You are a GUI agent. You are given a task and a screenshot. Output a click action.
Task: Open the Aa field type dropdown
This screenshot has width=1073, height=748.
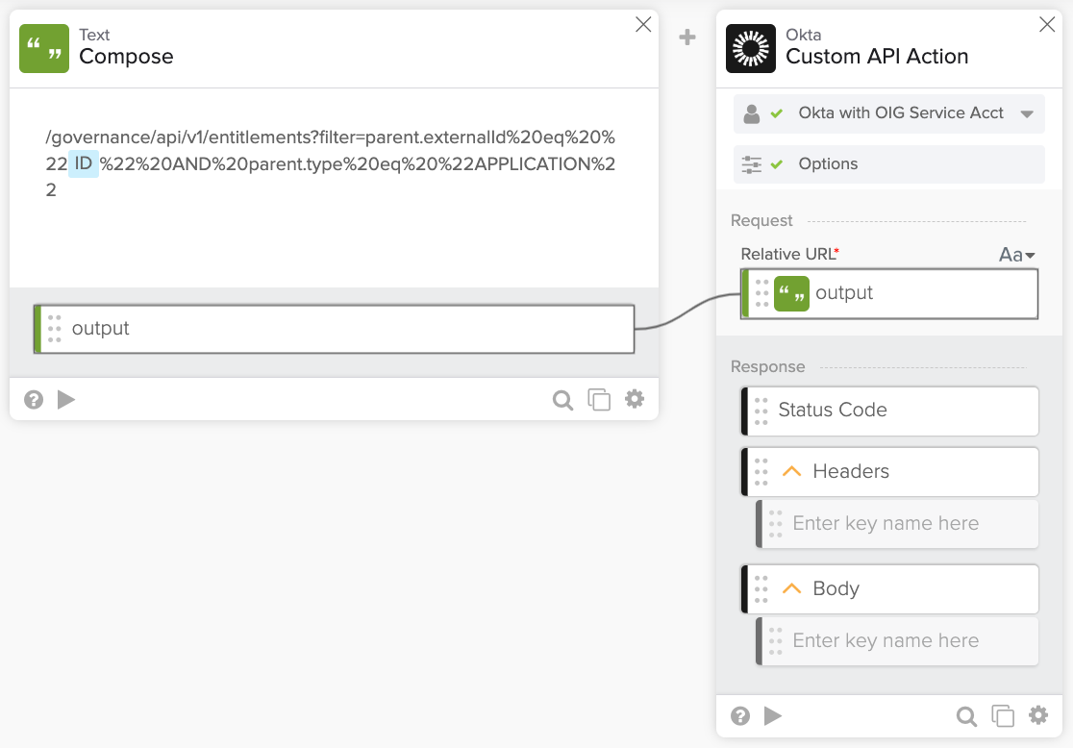pyautogui.click(x=1017, y=255)
